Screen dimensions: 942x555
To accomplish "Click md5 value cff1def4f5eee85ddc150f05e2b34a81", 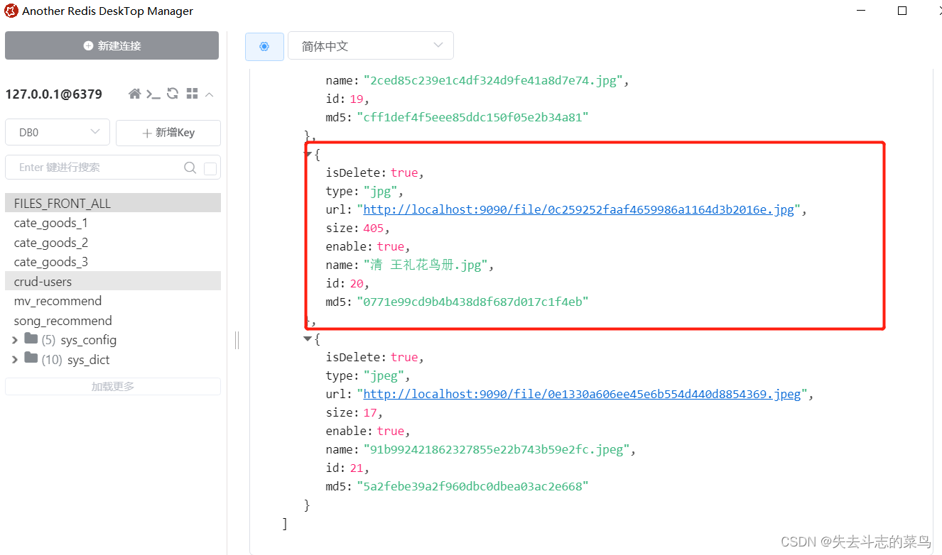I will coord(472,117).
